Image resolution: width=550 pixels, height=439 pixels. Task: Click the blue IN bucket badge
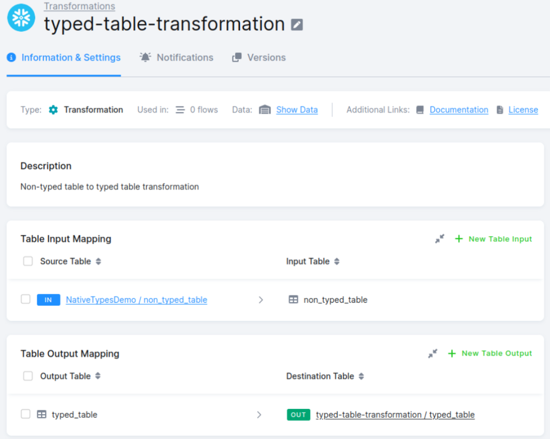tap(48, 300)
